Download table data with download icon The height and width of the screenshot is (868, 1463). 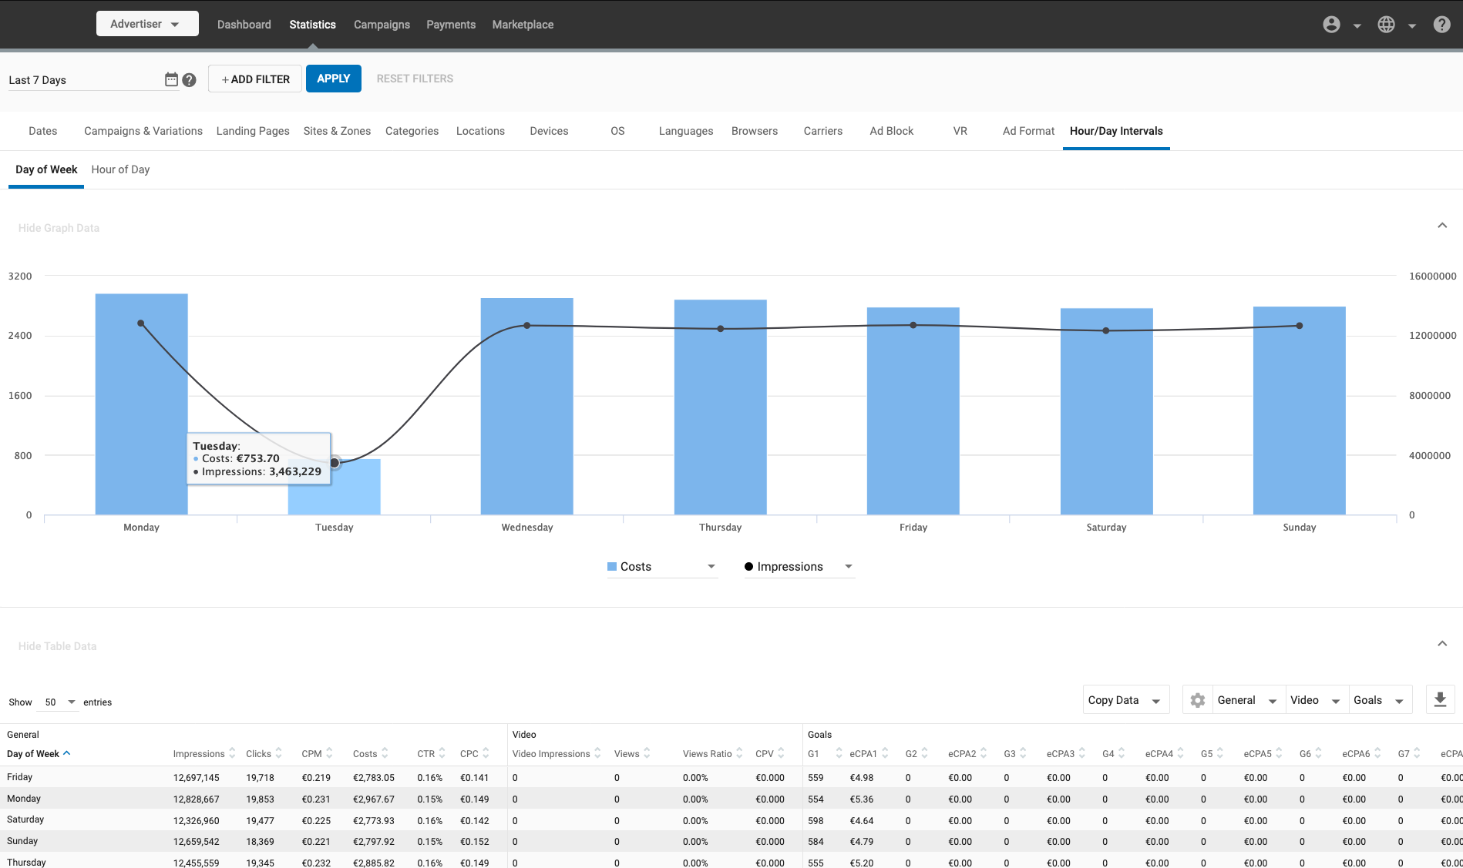tap(1439, 699)
